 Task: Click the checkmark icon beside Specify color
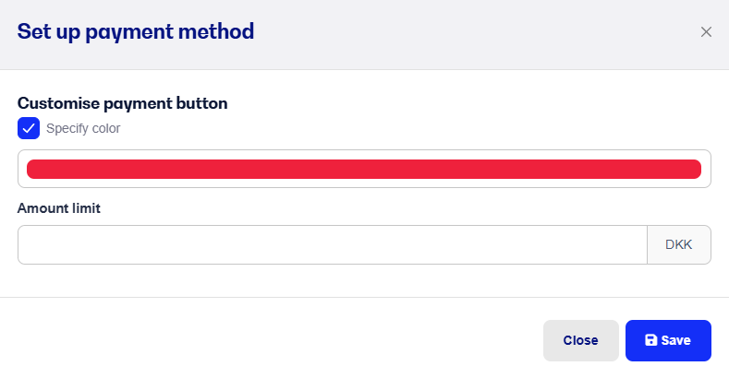(x=29, y=128)
